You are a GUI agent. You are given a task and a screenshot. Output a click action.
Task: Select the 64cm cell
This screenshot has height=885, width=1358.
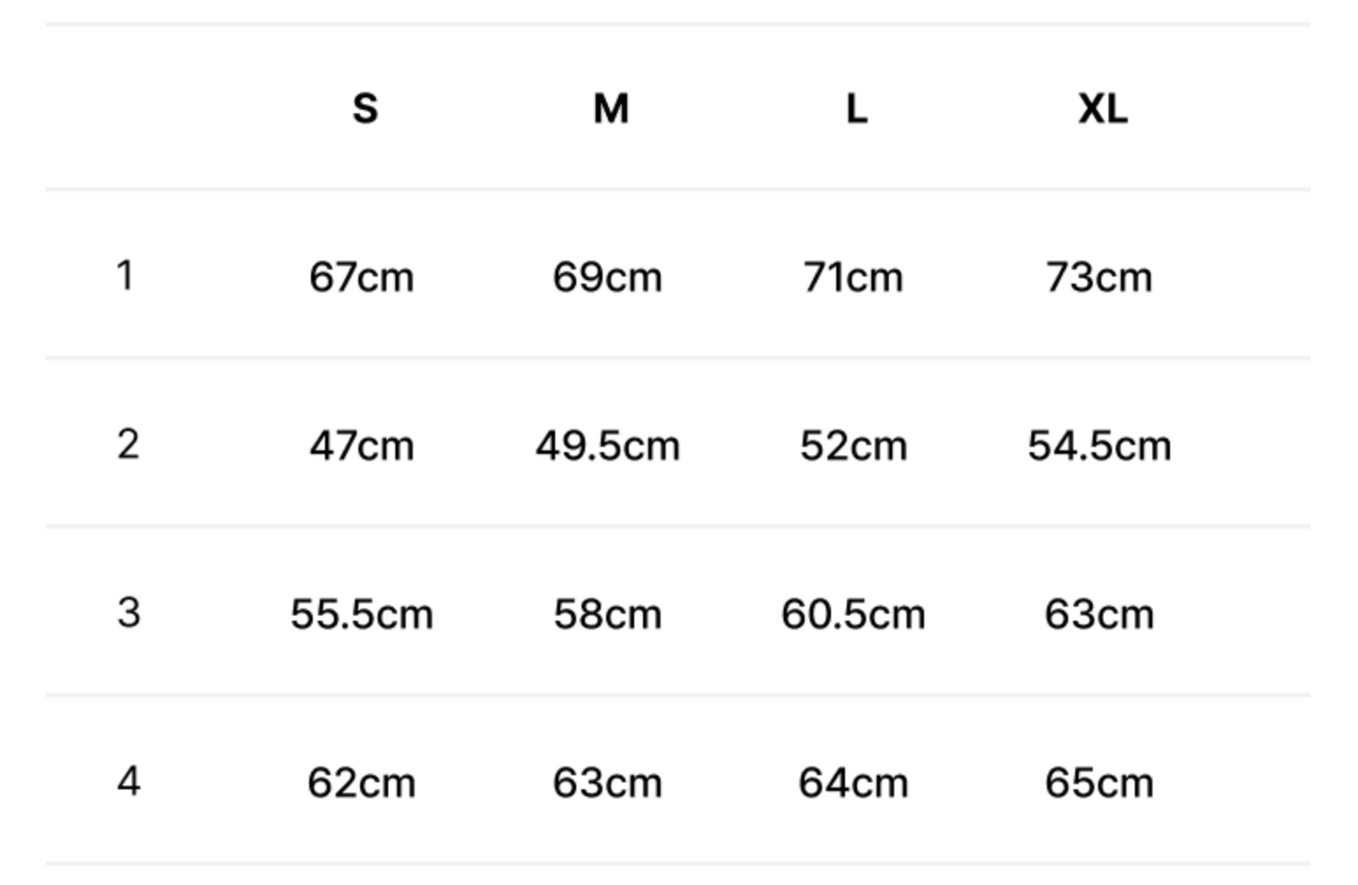[x=853, y=784]
